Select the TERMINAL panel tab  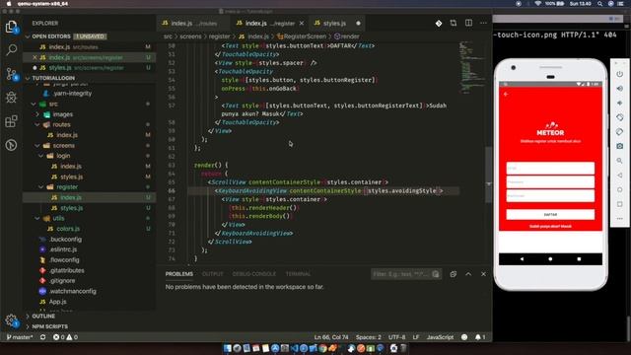298,274
